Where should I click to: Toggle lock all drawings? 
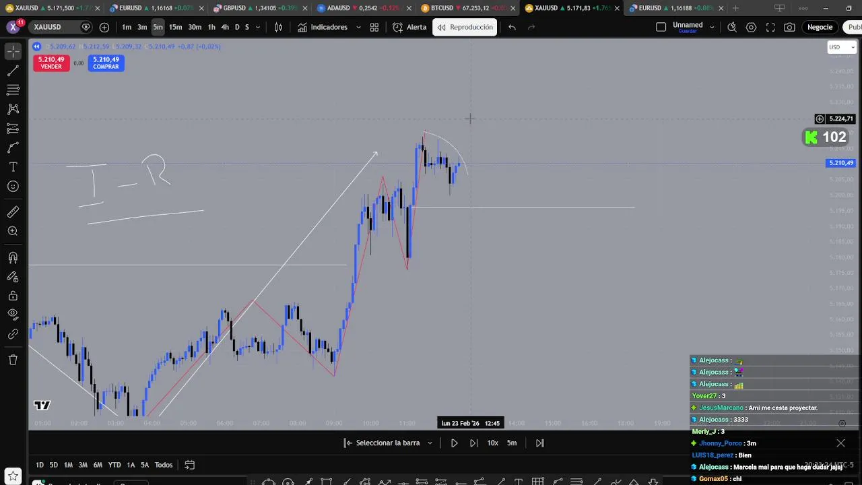pos(13,296)
